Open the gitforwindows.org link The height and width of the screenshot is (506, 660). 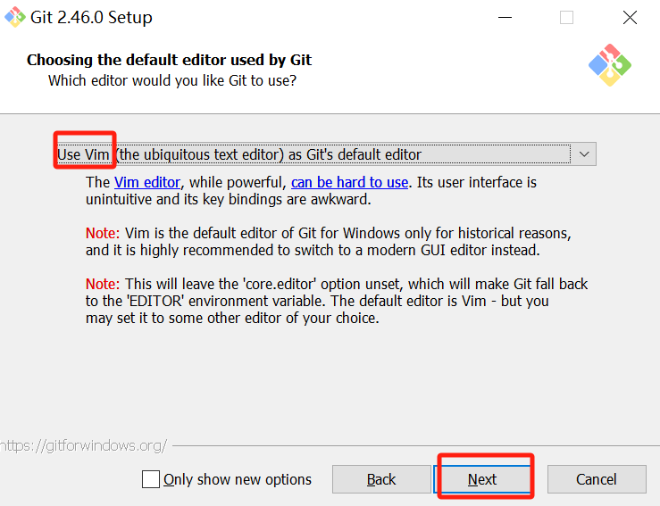coord(83,444)
